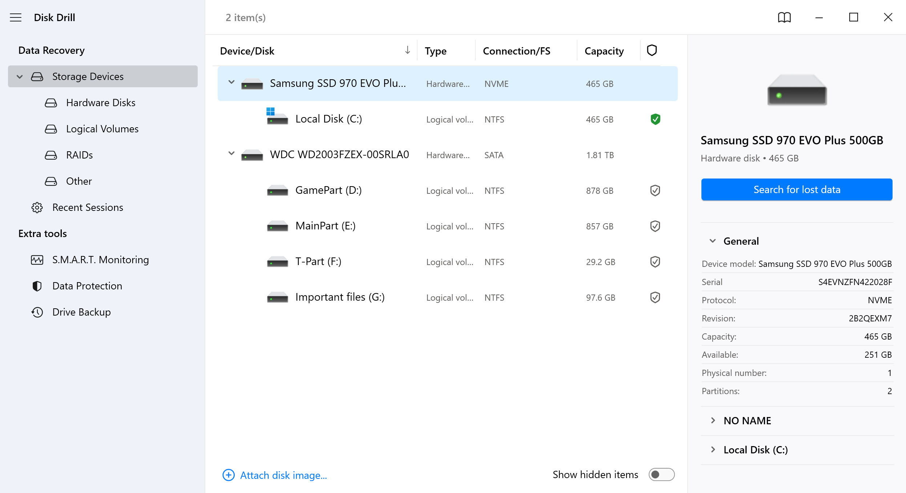Toggle the Show hidden items switch
The width and height of the screenshot is (906, 493).
tap(661, 474)
